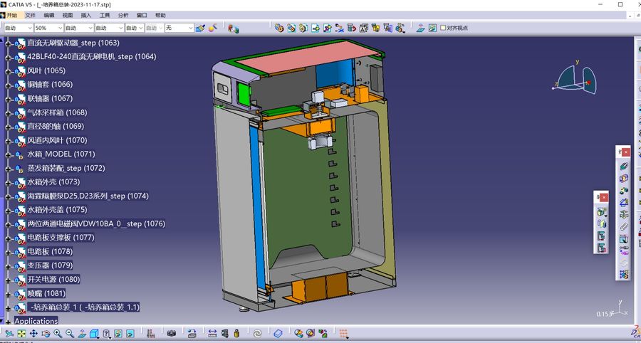Click the paint bucket icon next to the brush

click(x=212, y=28)
